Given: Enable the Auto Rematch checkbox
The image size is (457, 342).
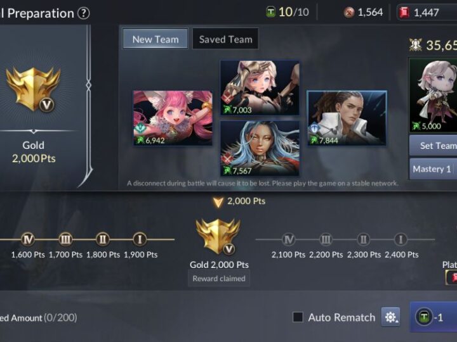Looking at the screenshot, I should 298,317.
